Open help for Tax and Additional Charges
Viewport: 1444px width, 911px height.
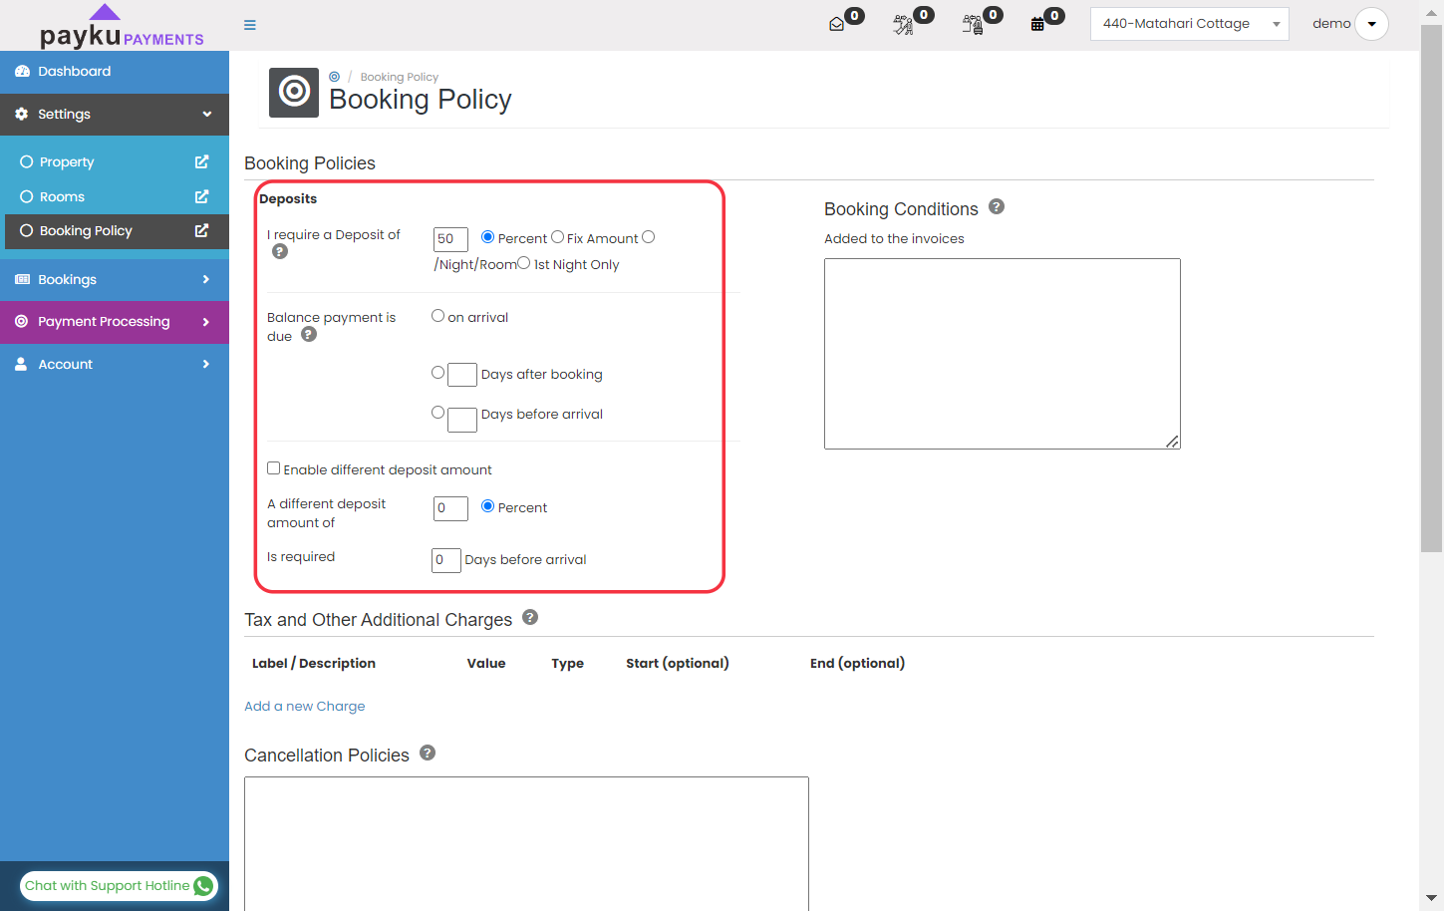[530, 618]
